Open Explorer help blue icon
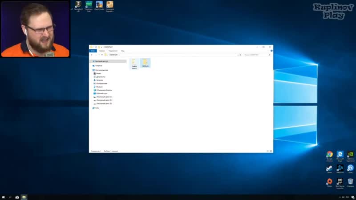 (271, 51)
